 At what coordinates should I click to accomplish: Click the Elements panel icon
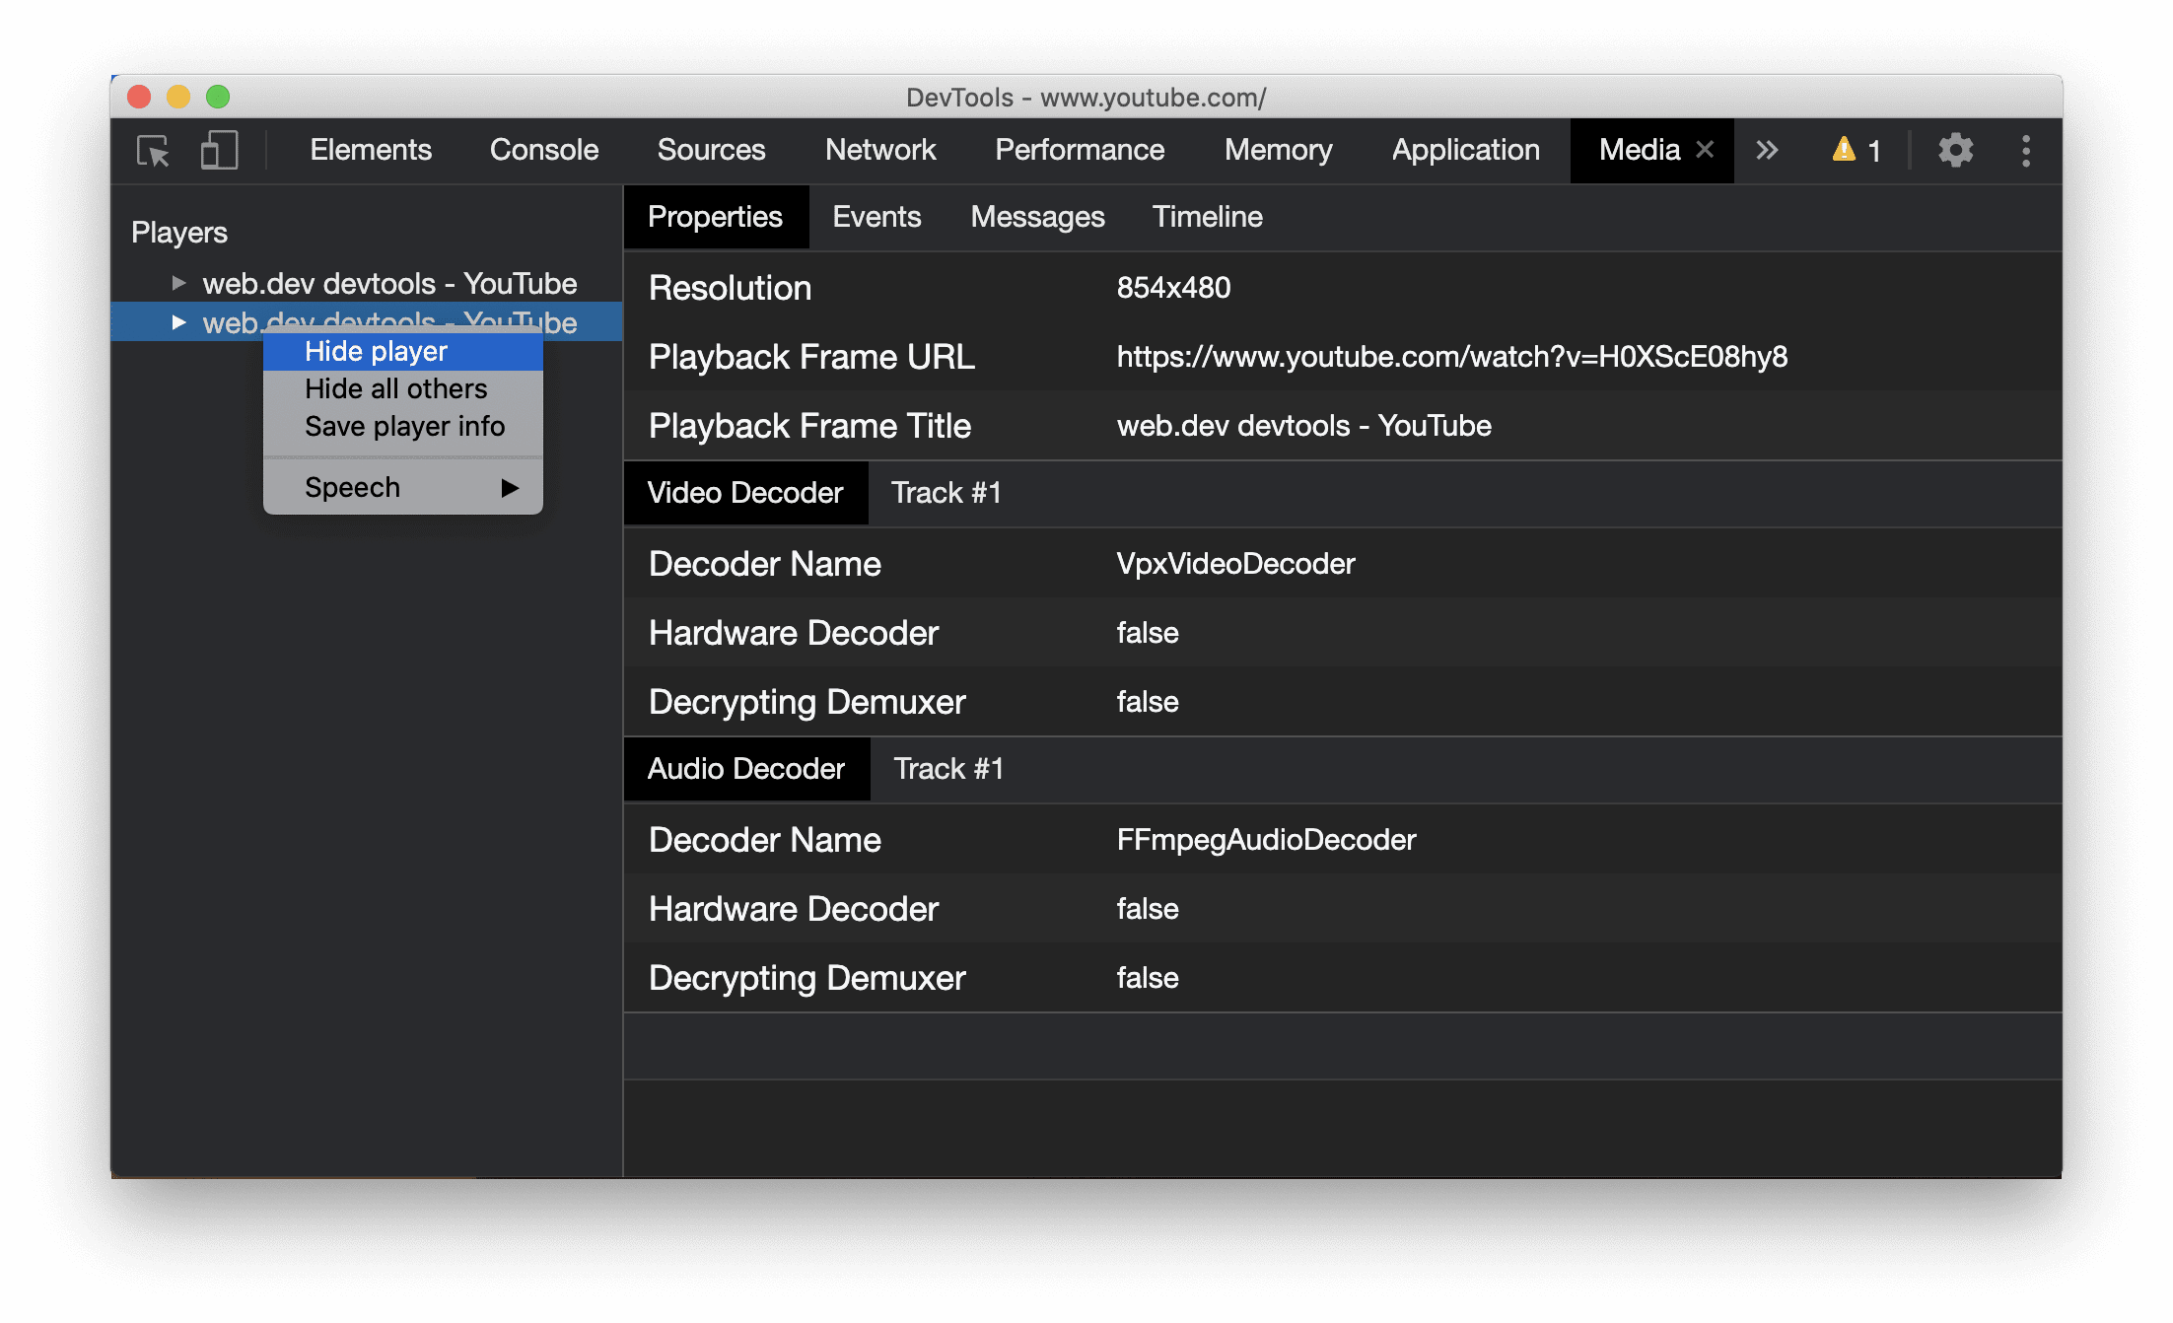368,149
